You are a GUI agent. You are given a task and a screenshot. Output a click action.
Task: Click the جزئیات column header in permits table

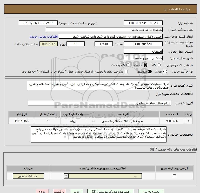click(x=28, y=168)
